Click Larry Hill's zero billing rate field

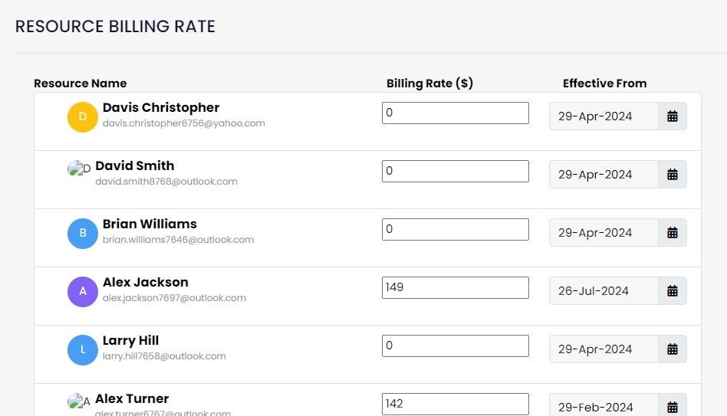455,346
